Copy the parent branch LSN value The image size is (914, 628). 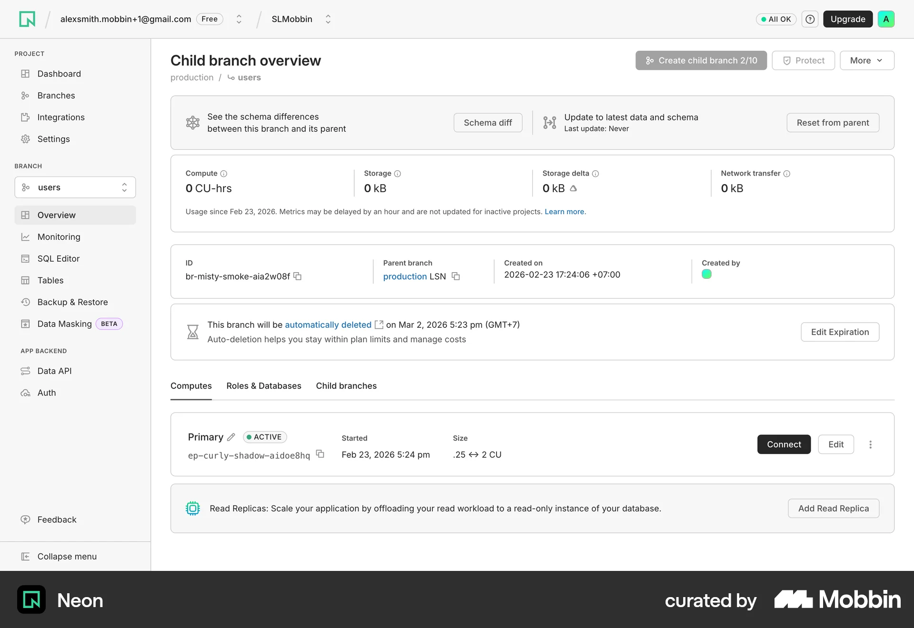(456, 276)
